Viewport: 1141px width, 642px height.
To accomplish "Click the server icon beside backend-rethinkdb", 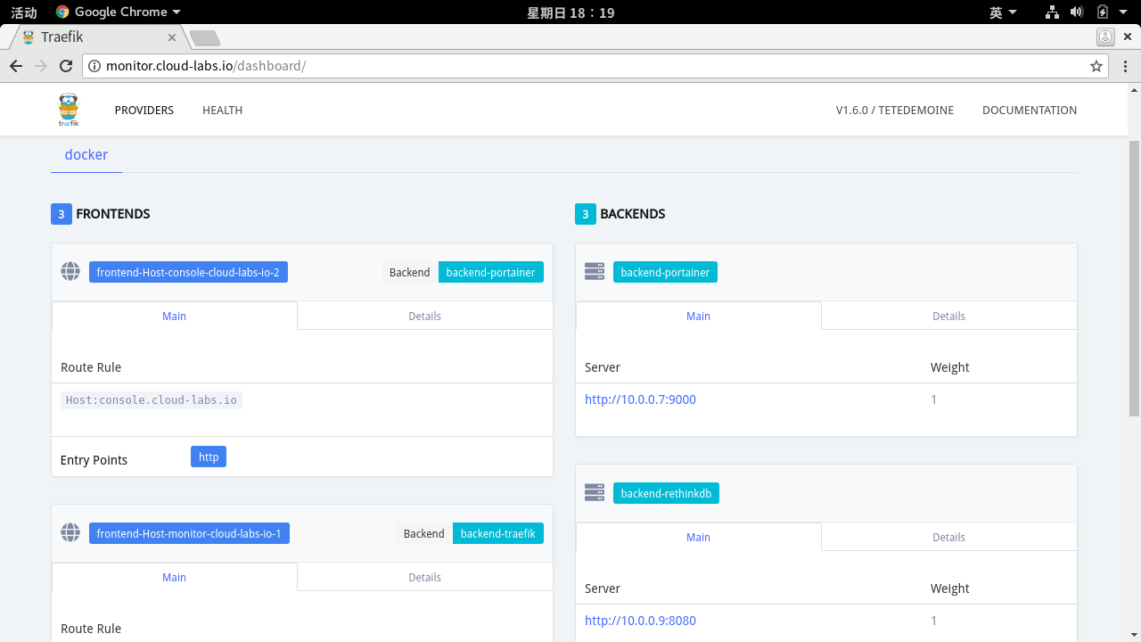I will point(595,493).
